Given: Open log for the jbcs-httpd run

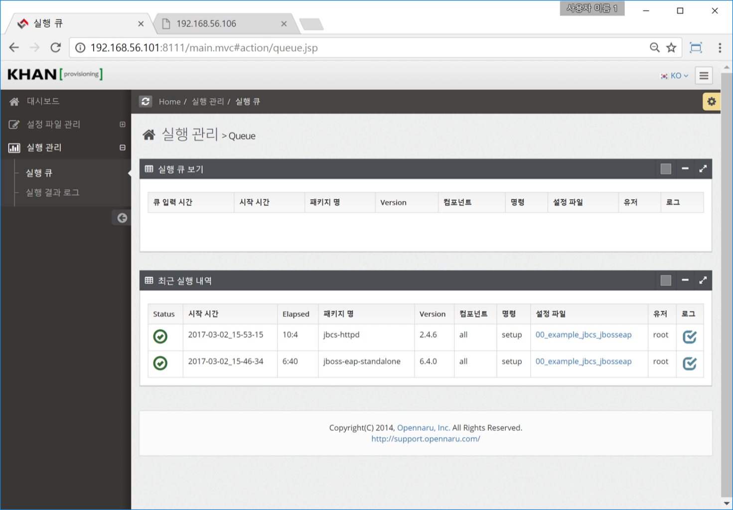Looking at the screenshot, I should [x=689, y=337].
